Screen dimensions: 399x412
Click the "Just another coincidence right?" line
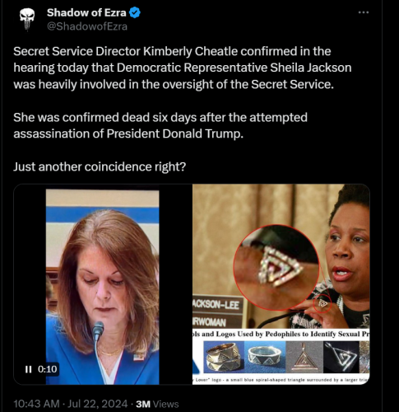pos(100,166)
